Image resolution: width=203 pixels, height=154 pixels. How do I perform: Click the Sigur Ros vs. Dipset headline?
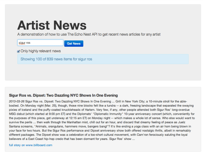coord(61,95)
